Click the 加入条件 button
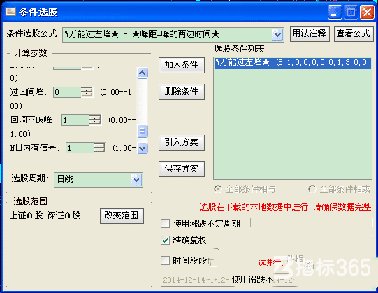 pos(182,65)
